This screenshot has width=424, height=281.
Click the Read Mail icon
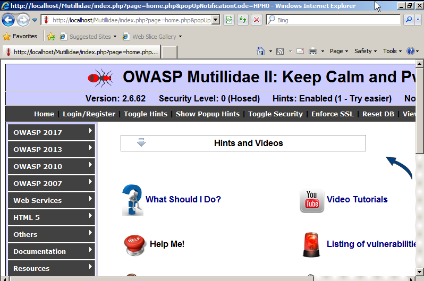click(300, 51)
